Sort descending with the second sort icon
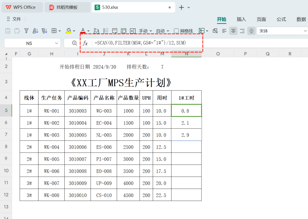The height and width of the screenshot is (219, 308). [45, 31]
